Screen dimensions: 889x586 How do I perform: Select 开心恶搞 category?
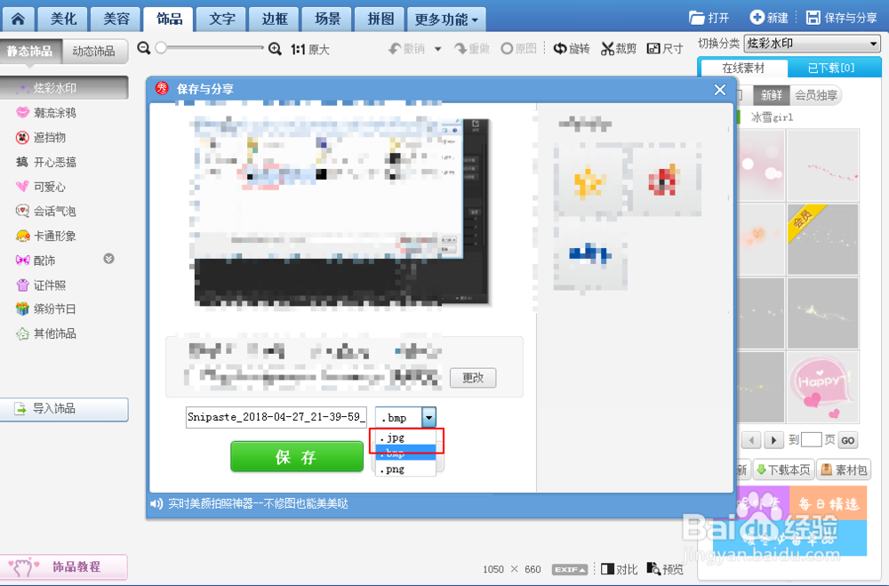coord(46,162)
